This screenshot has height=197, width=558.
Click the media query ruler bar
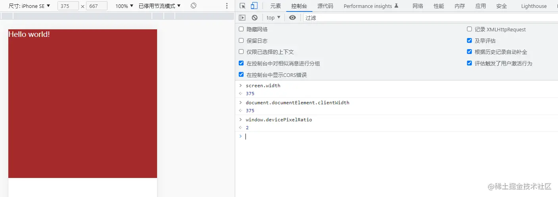(117, 16)
